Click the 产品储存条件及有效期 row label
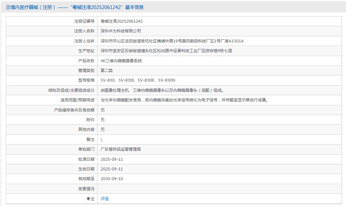 (74, 110)
